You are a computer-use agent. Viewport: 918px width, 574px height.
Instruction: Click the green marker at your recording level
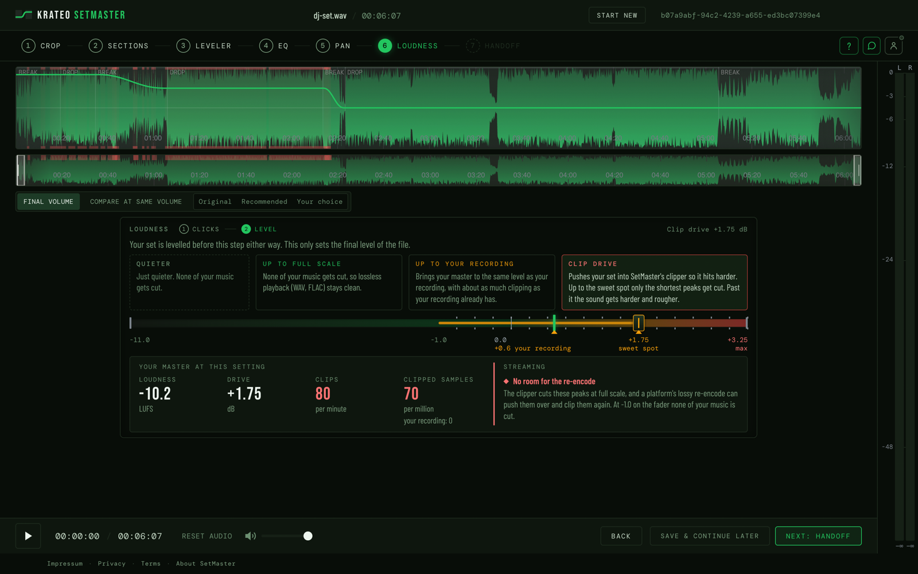coord(554,324)
